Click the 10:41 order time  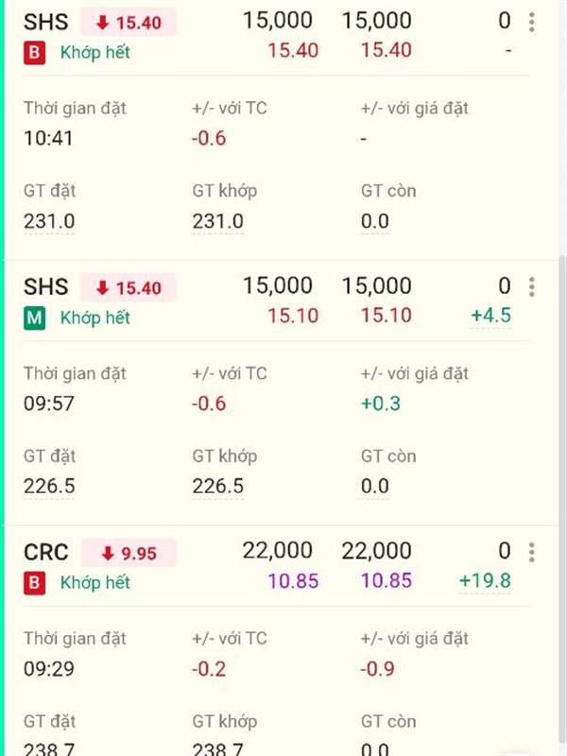click(x=49, y=139)
